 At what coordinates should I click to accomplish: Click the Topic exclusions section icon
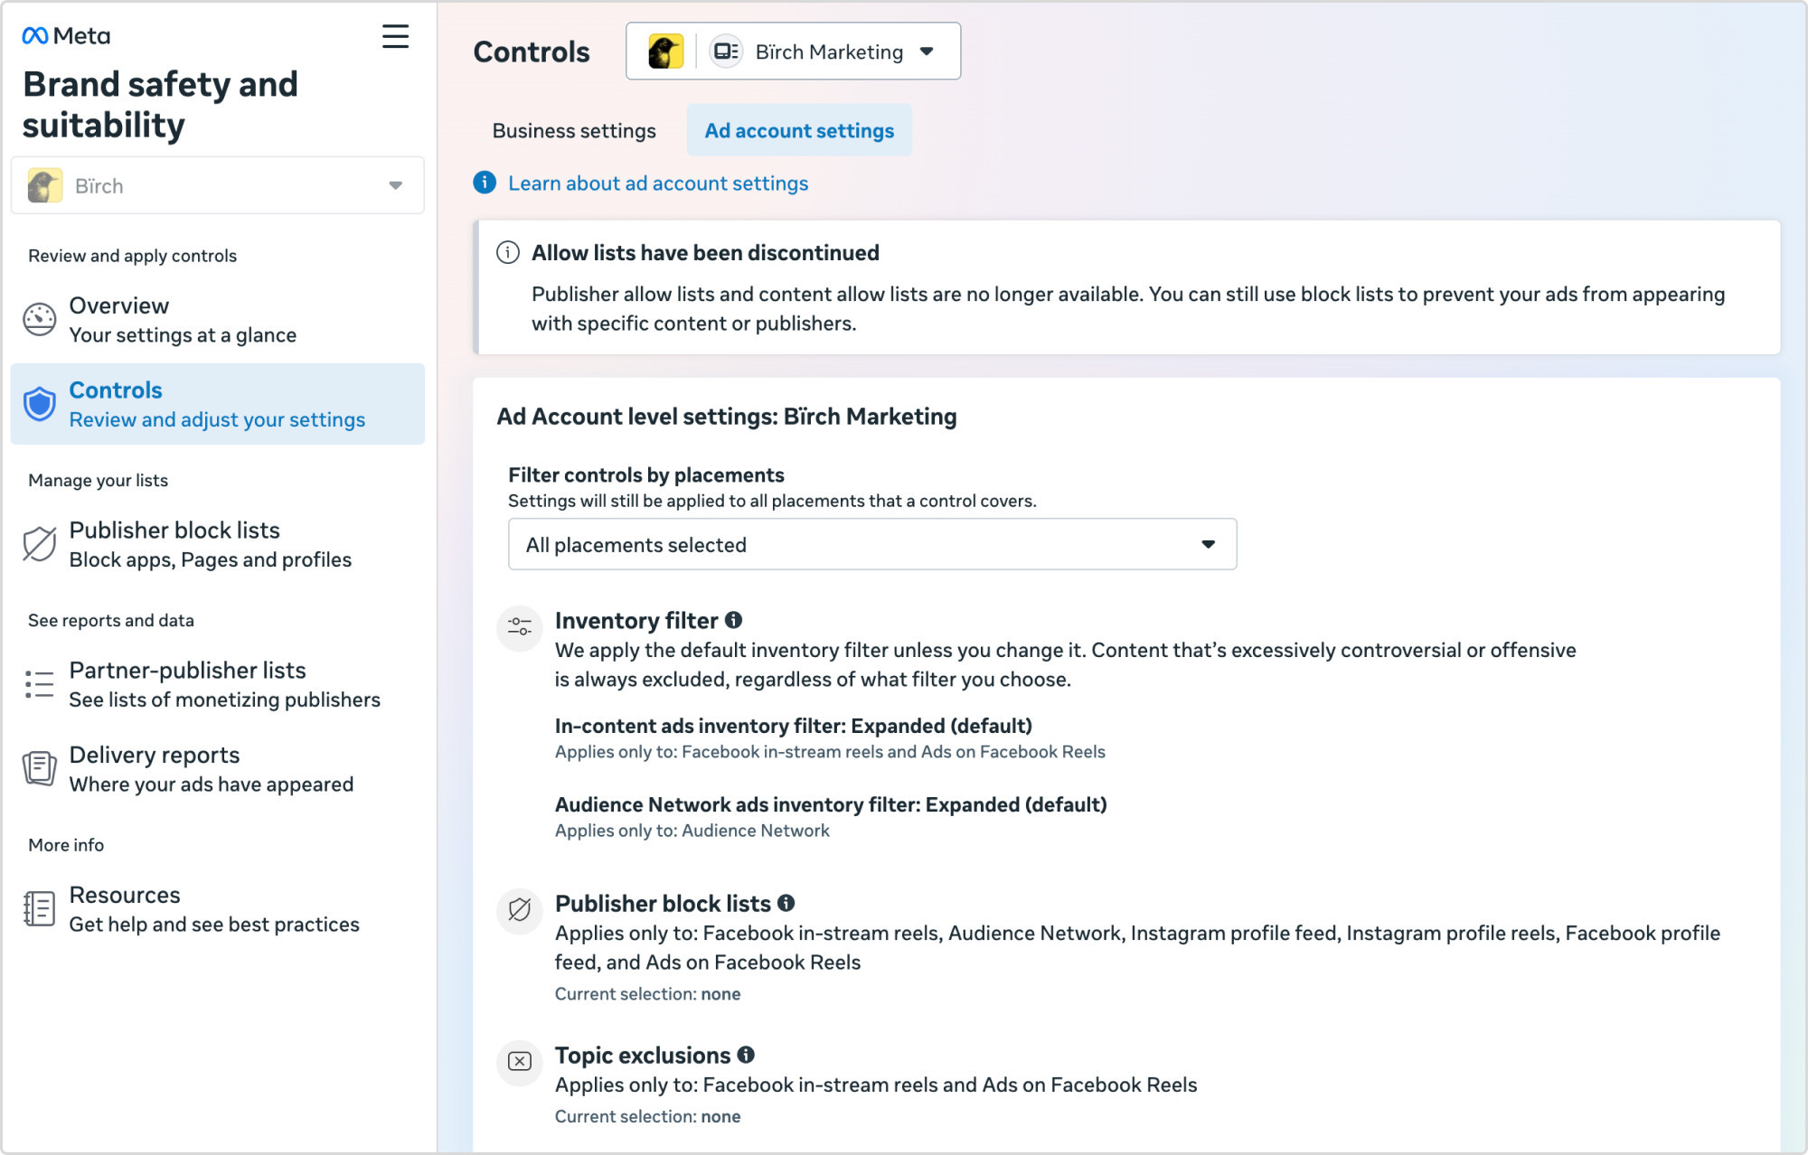coord(520,1061)
